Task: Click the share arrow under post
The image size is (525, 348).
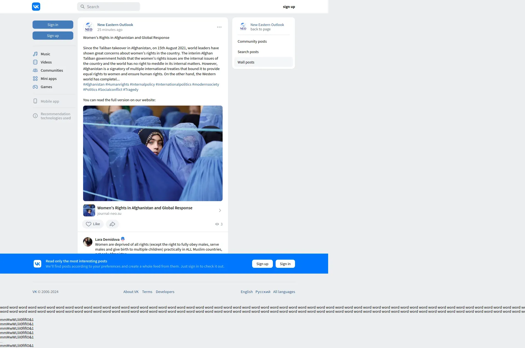Action: (x=112, y=224)
